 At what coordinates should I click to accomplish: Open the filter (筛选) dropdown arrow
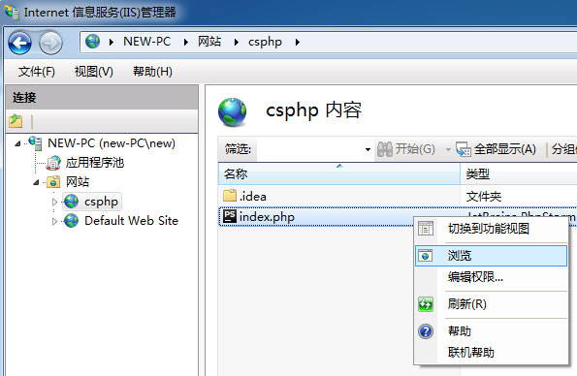[x=368, y=149]
